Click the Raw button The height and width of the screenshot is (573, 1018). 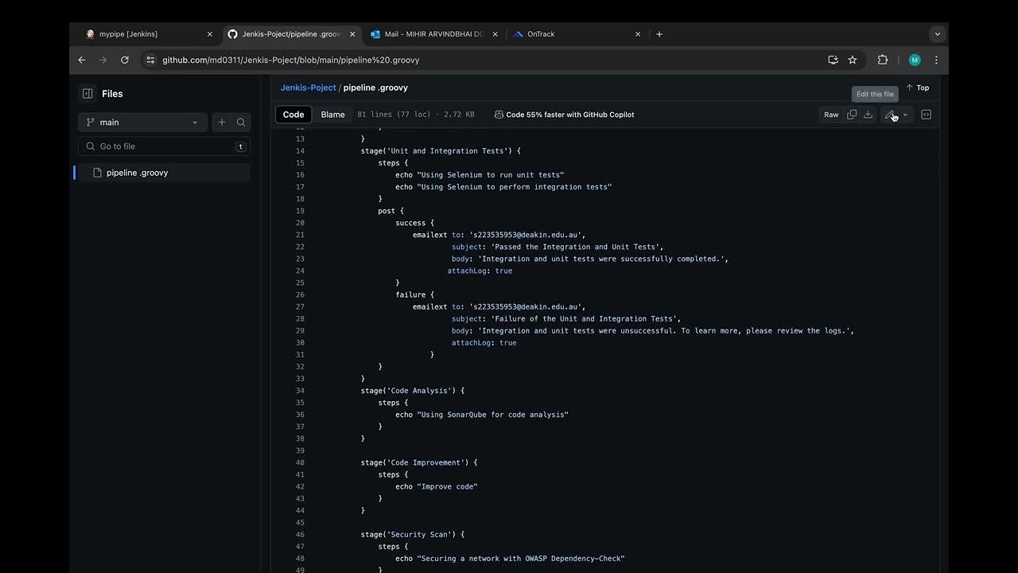(831, 115)
